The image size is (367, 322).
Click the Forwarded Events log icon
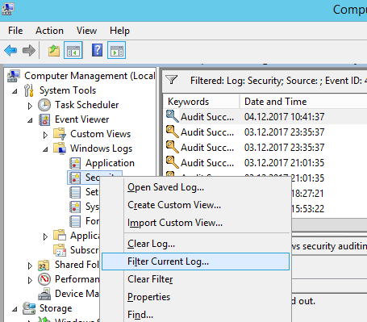pyautogui.click(x=75, y=221)
